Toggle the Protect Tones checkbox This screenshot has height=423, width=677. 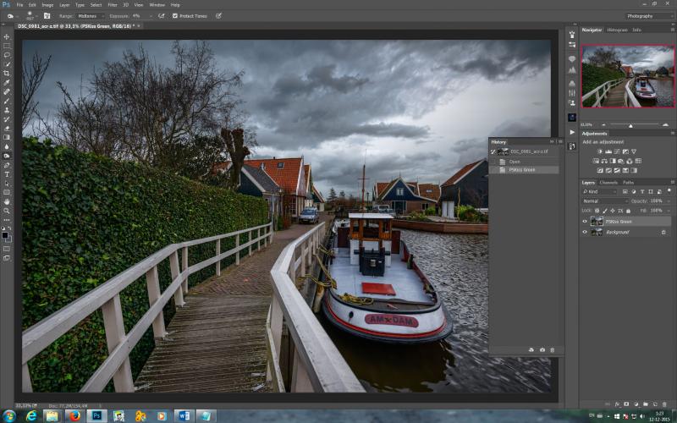click(x=175, y=16)
